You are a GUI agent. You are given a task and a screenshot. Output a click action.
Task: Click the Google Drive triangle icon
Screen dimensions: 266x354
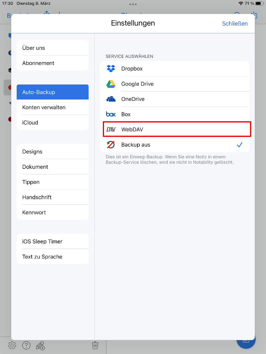[111, 84]
